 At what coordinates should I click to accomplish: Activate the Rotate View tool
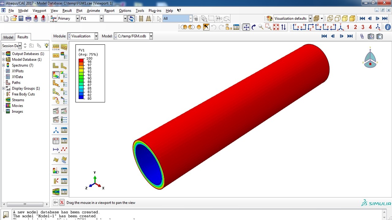tap(254, 27)
